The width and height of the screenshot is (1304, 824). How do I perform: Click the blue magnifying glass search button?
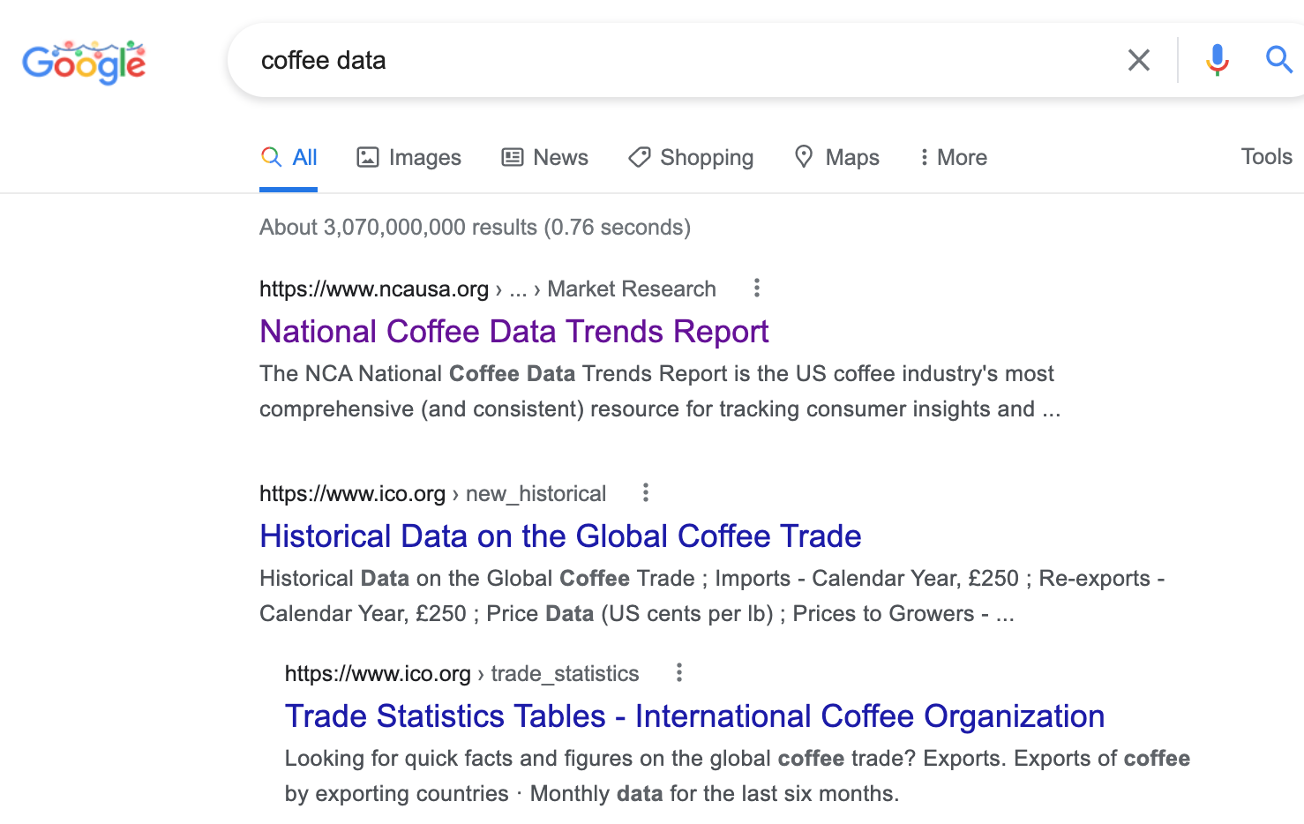(x=1278, y=60)
